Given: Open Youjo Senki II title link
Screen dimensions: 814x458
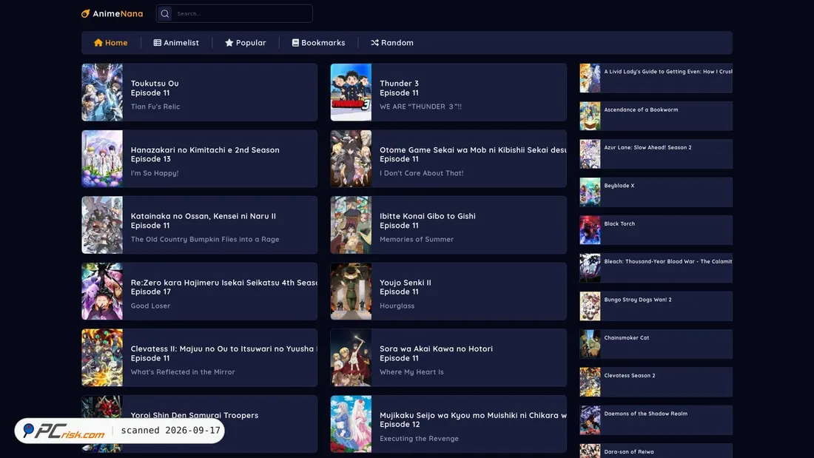Looking at the screenshot, I should pos(406,283).
